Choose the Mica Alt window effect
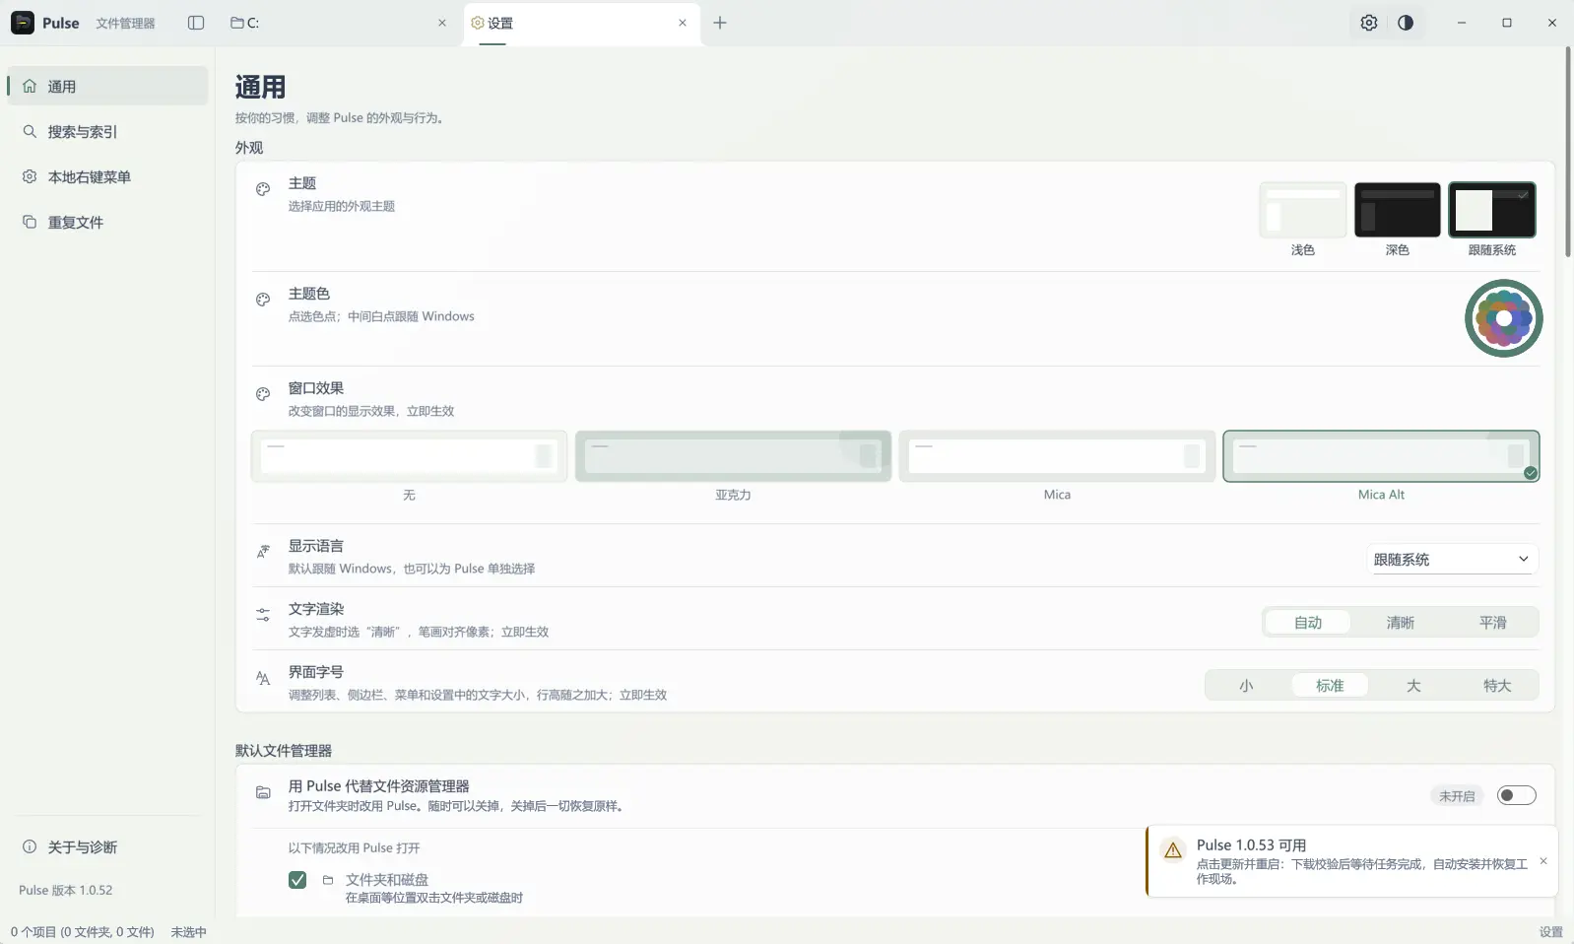1574x944 pixels. point(1381,456)
